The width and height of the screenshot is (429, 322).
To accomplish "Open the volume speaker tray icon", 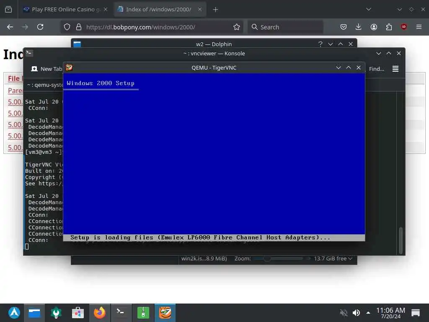I will click(356, 313).
